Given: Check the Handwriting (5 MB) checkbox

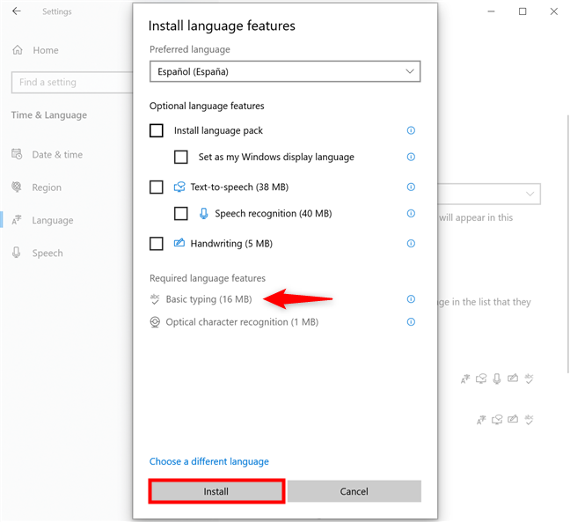Looking at the screenshot, I should [157, 243].
